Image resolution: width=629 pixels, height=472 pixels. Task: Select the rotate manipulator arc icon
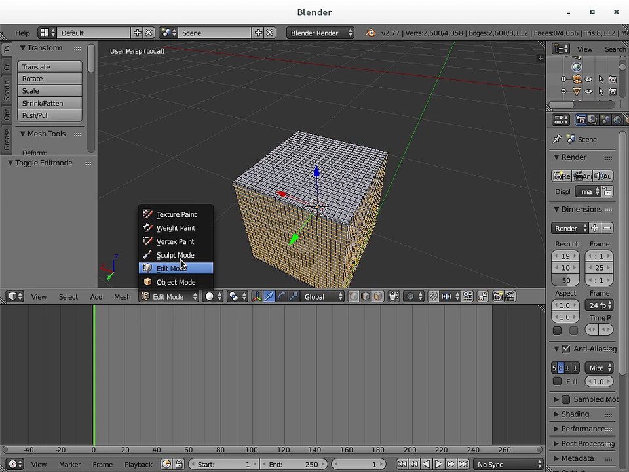click(282, 296)
